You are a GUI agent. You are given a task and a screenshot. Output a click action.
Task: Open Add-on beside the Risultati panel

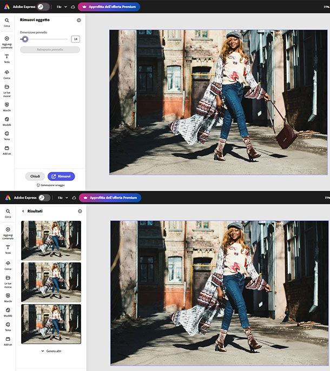8,341
